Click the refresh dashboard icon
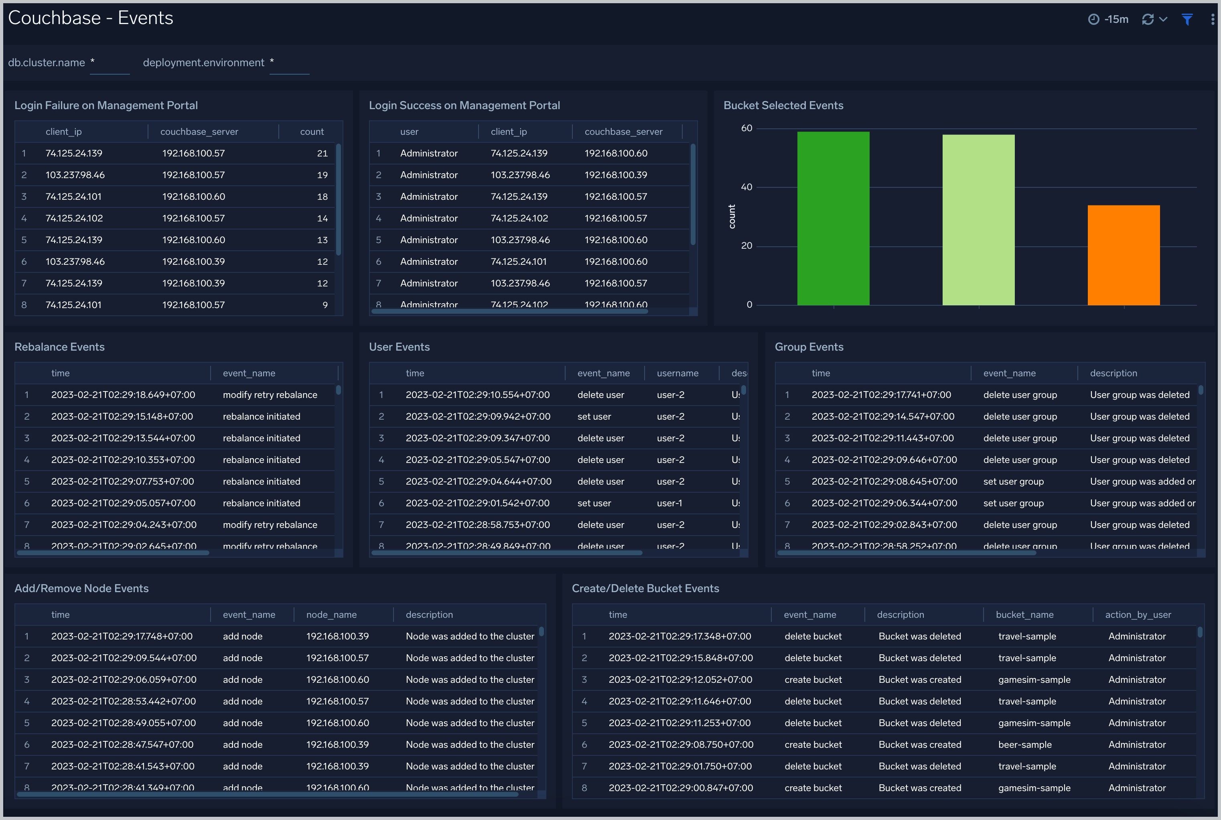Viewport: 1221px width, 820px height. [1148, 19]
